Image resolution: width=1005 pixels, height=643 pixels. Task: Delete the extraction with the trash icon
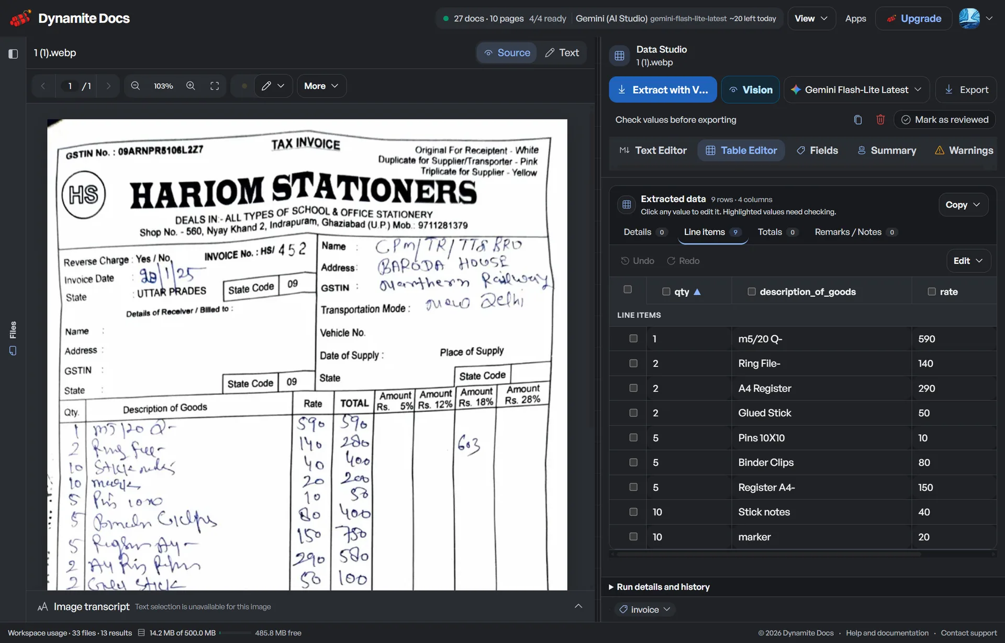880,120
